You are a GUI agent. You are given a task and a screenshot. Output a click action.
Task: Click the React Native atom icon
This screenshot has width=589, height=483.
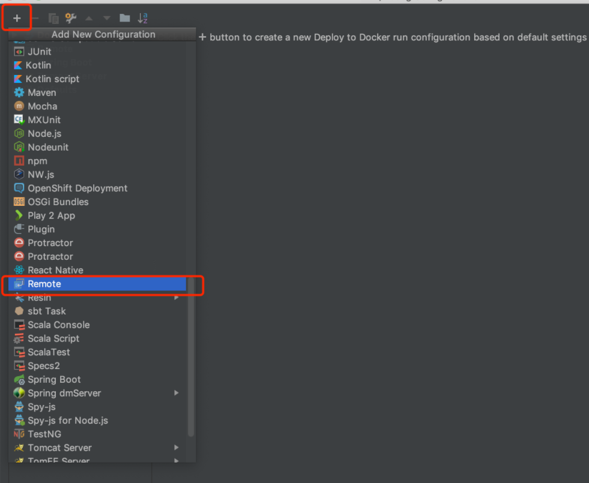coord(19,270)
